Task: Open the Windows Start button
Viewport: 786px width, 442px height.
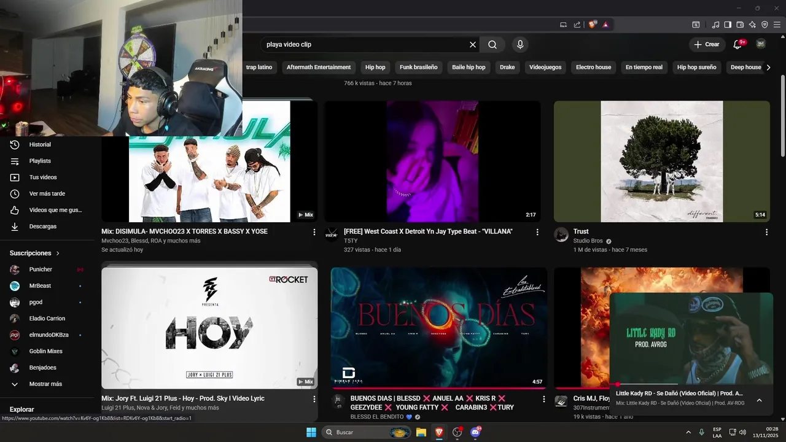Action: [311, 432]
